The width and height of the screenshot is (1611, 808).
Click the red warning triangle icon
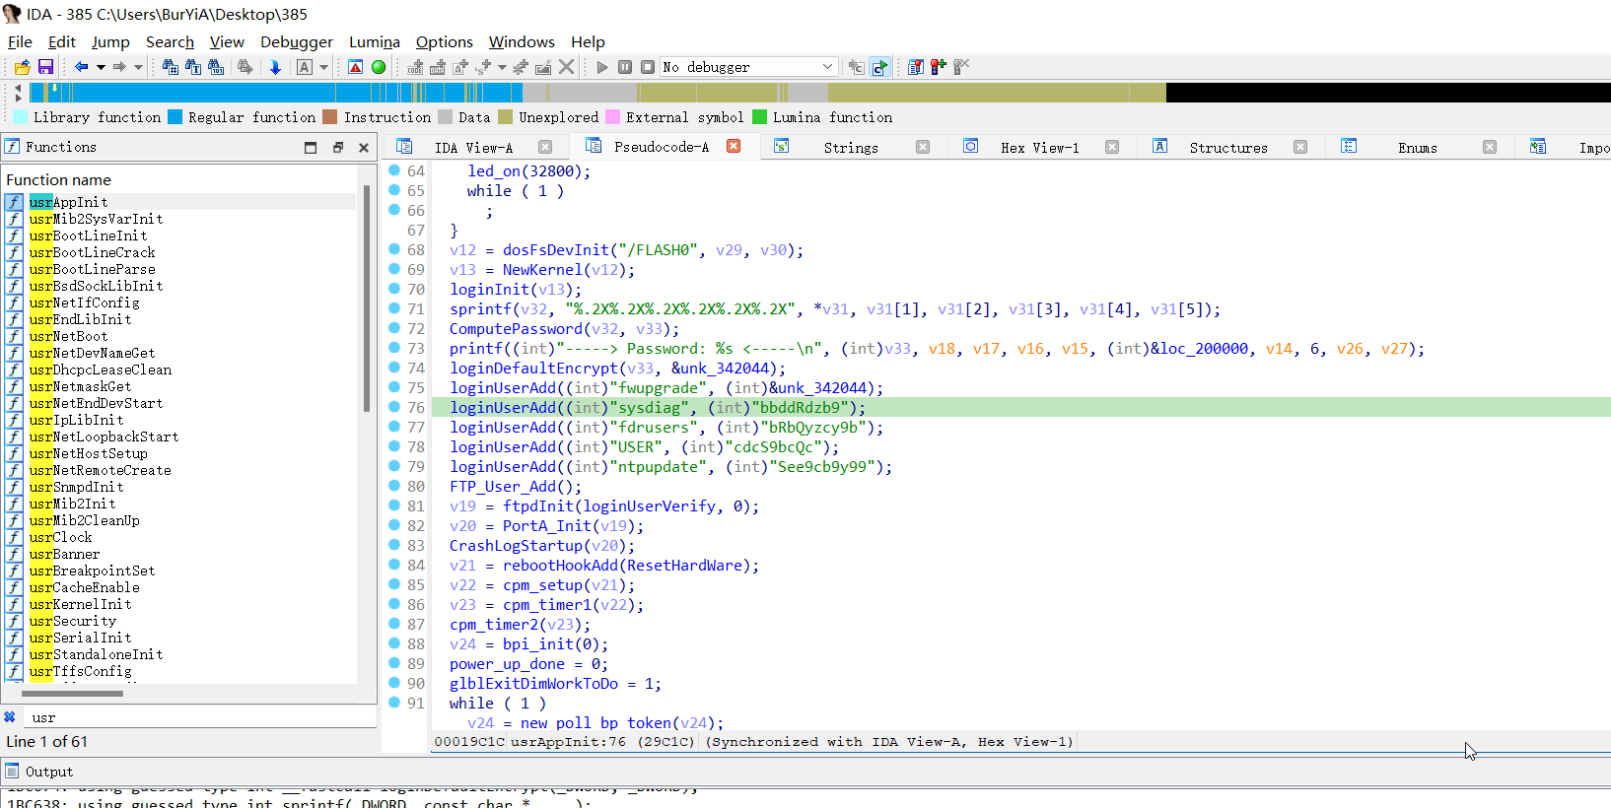(x=356, y=67)
